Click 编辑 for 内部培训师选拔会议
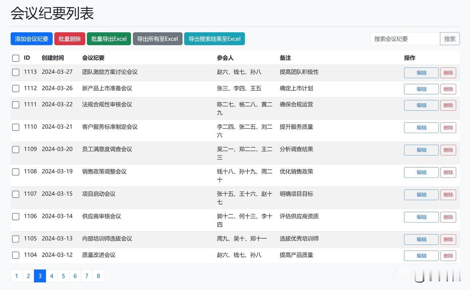Viewport: 470px width, 290px height. point(421,239)
